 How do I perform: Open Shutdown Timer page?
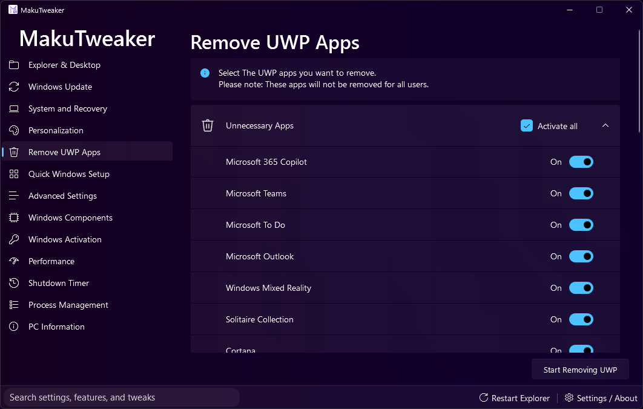coord(87,283)
